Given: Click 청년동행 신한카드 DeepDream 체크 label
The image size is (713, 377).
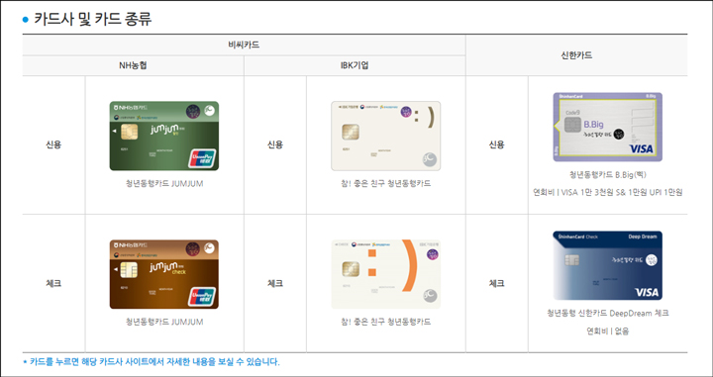Looking at the screenshot, I should pos(607,313).
